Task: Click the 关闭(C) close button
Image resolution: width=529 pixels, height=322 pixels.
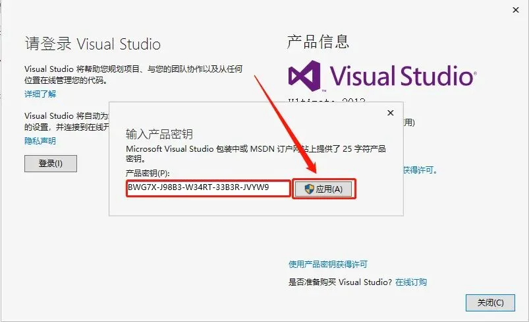Action: click(490, 303)
